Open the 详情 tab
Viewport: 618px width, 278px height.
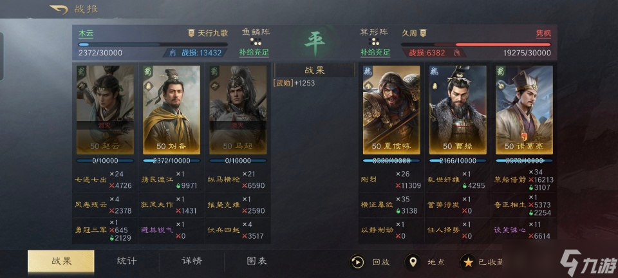[x=192, y=261]
